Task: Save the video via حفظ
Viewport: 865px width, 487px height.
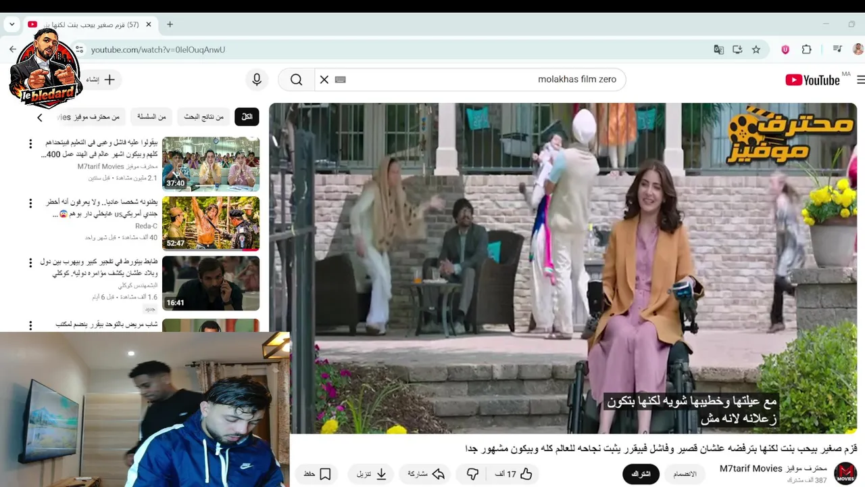Action: (x=318, y=474)
